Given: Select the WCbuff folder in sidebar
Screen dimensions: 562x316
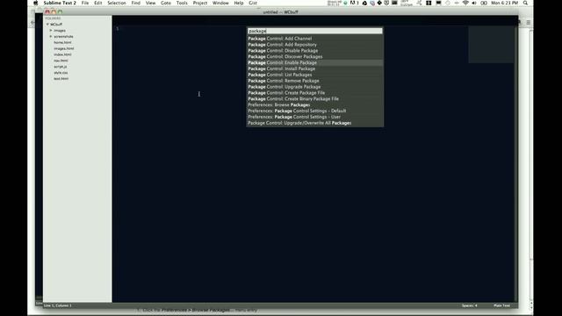Looking at the screenshot, I should (56, 25).
